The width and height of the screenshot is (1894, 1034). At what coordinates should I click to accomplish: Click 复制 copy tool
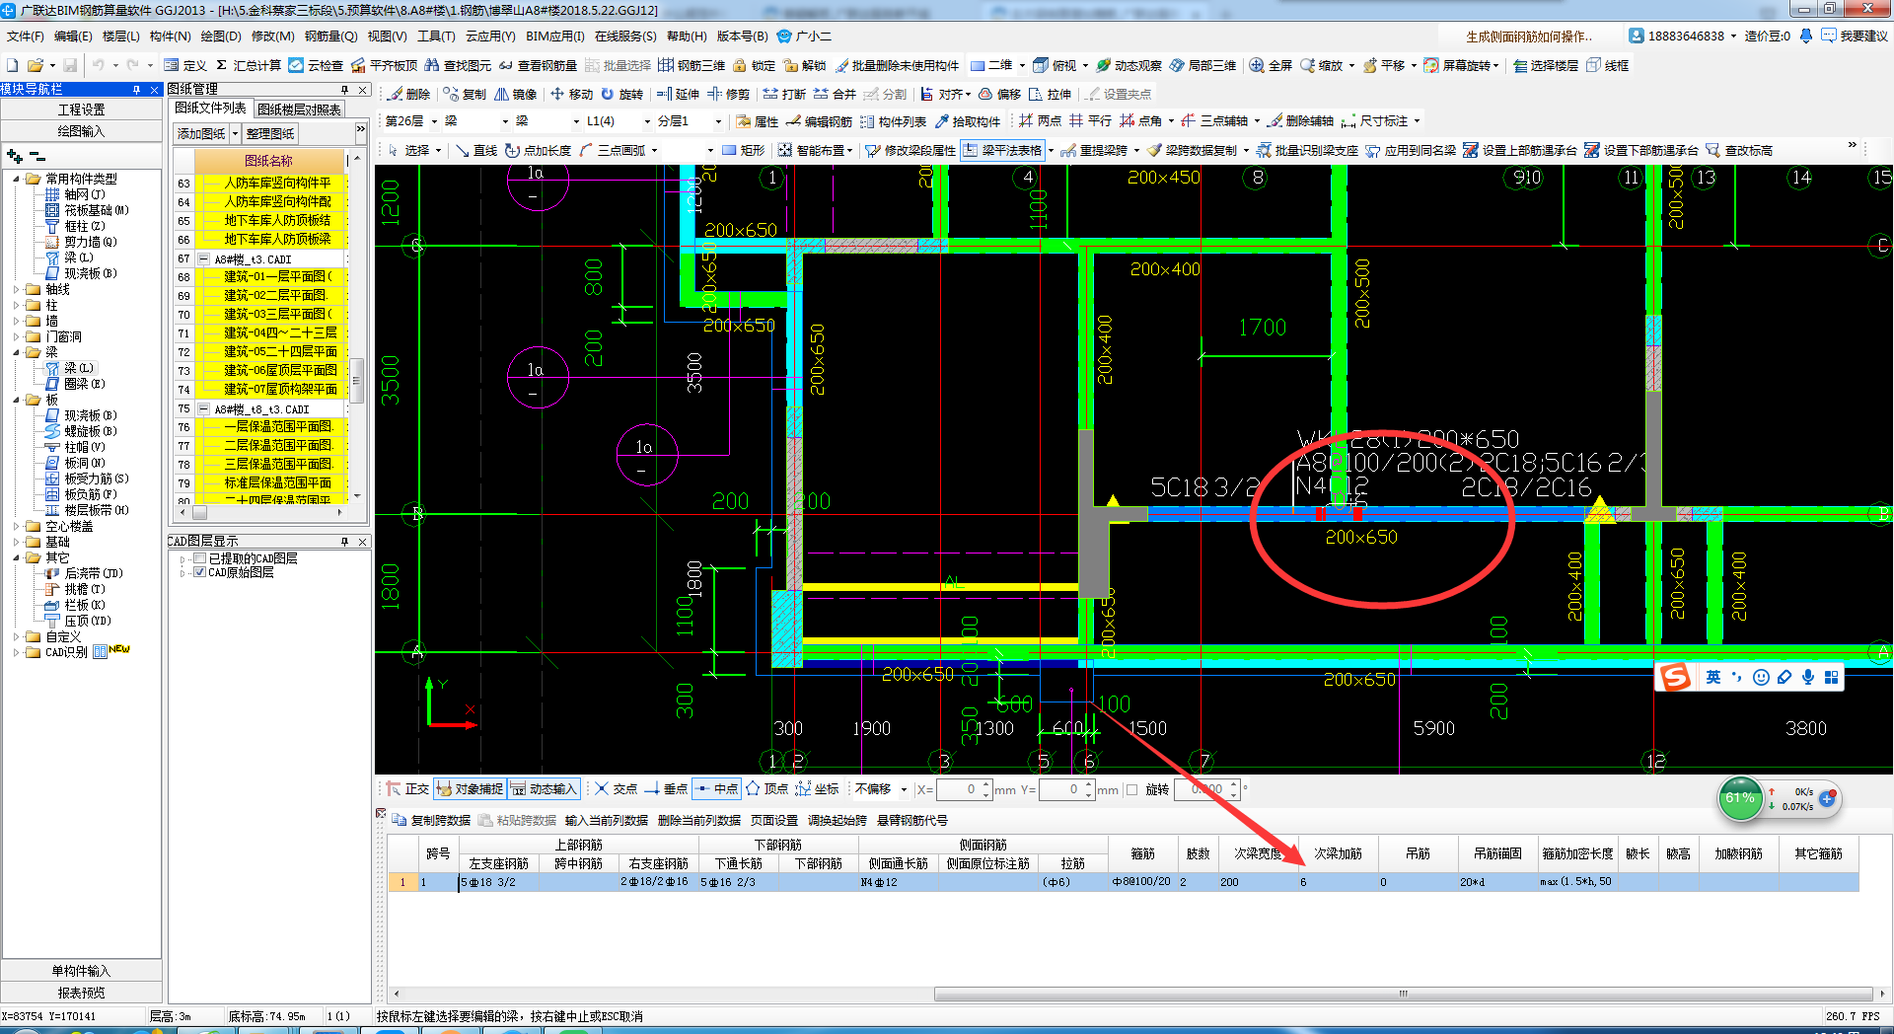pyautogui.click(x=465, y=94)
